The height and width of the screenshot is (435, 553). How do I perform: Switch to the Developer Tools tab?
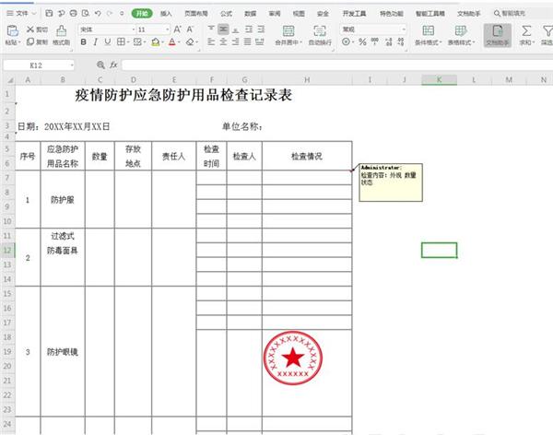coord(354,14)
